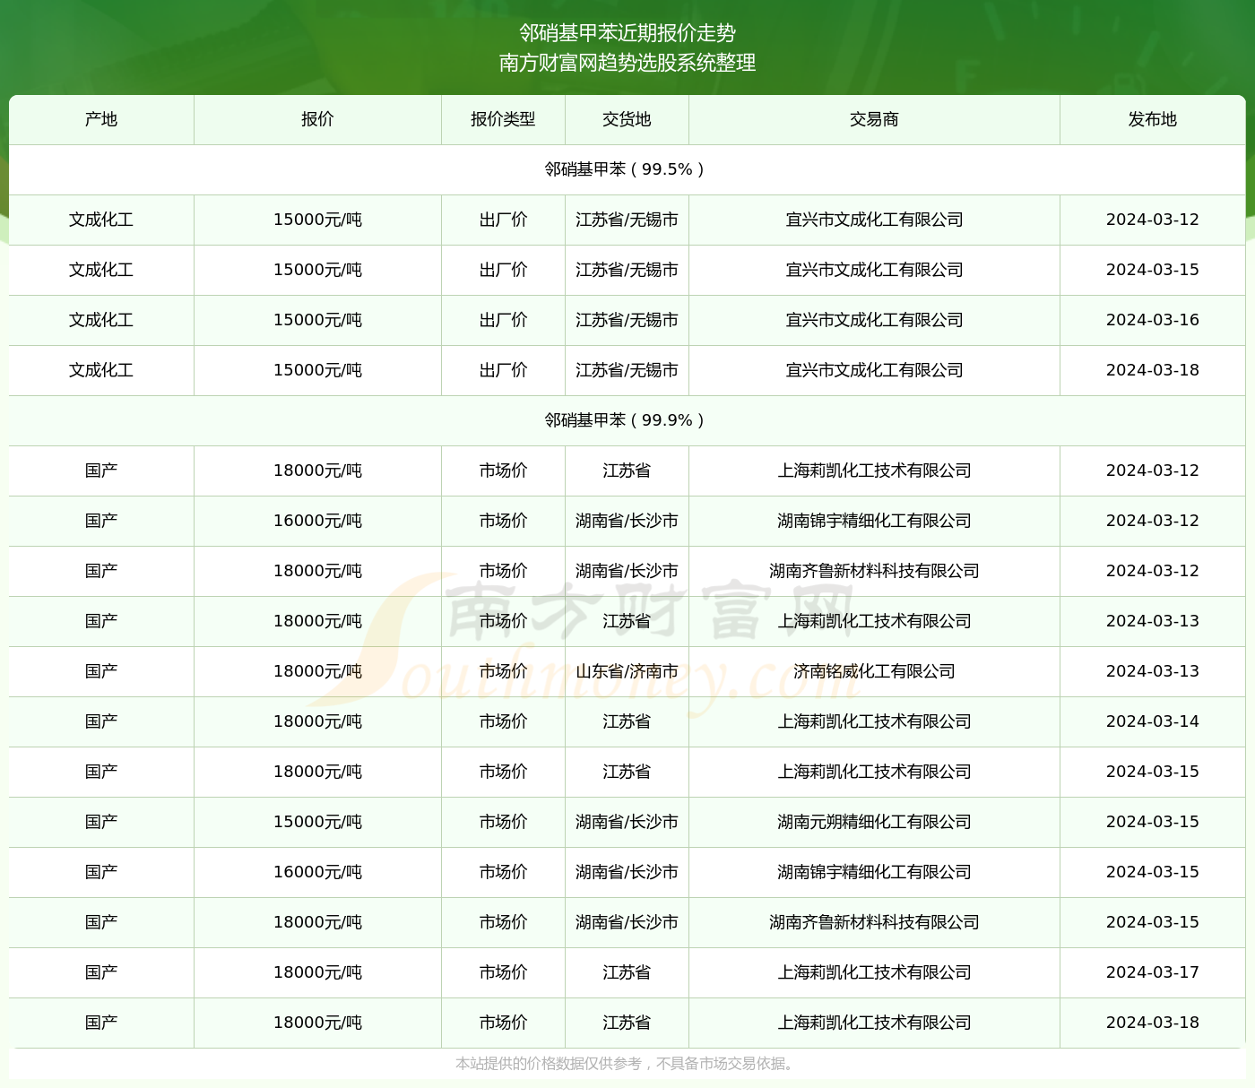The height and width of the screenshot is (1088, 1255).
Task: Click the date 2024-03-14
Action: click(1152, 721)
